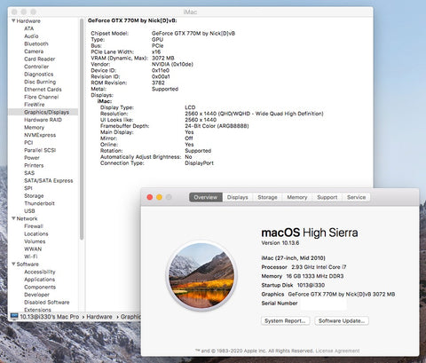Click the Chipset Model value text
This screenshot has width=426, height=363.
[193, 33]
